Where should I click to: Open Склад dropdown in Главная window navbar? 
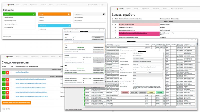[25, 5]
